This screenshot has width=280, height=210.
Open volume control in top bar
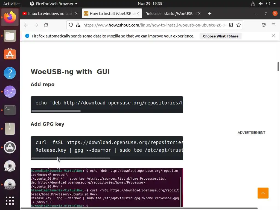coord(261,4)
